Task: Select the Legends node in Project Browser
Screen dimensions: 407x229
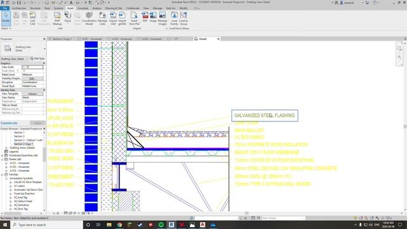Action: [14, 151]
